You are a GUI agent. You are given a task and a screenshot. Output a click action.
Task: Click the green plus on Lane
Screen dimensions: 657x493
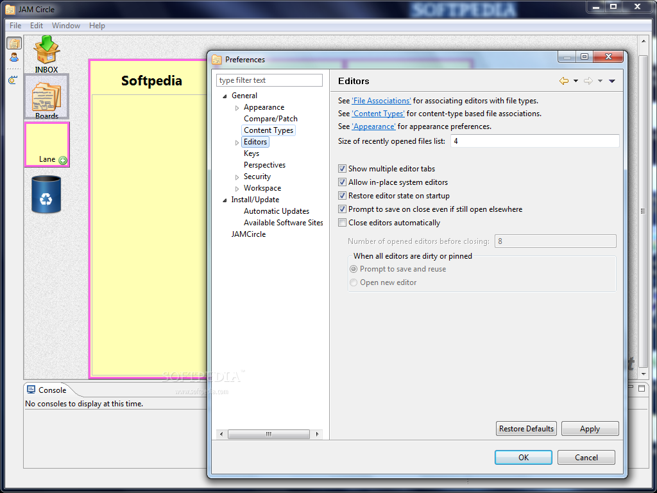tap(63, 160)
